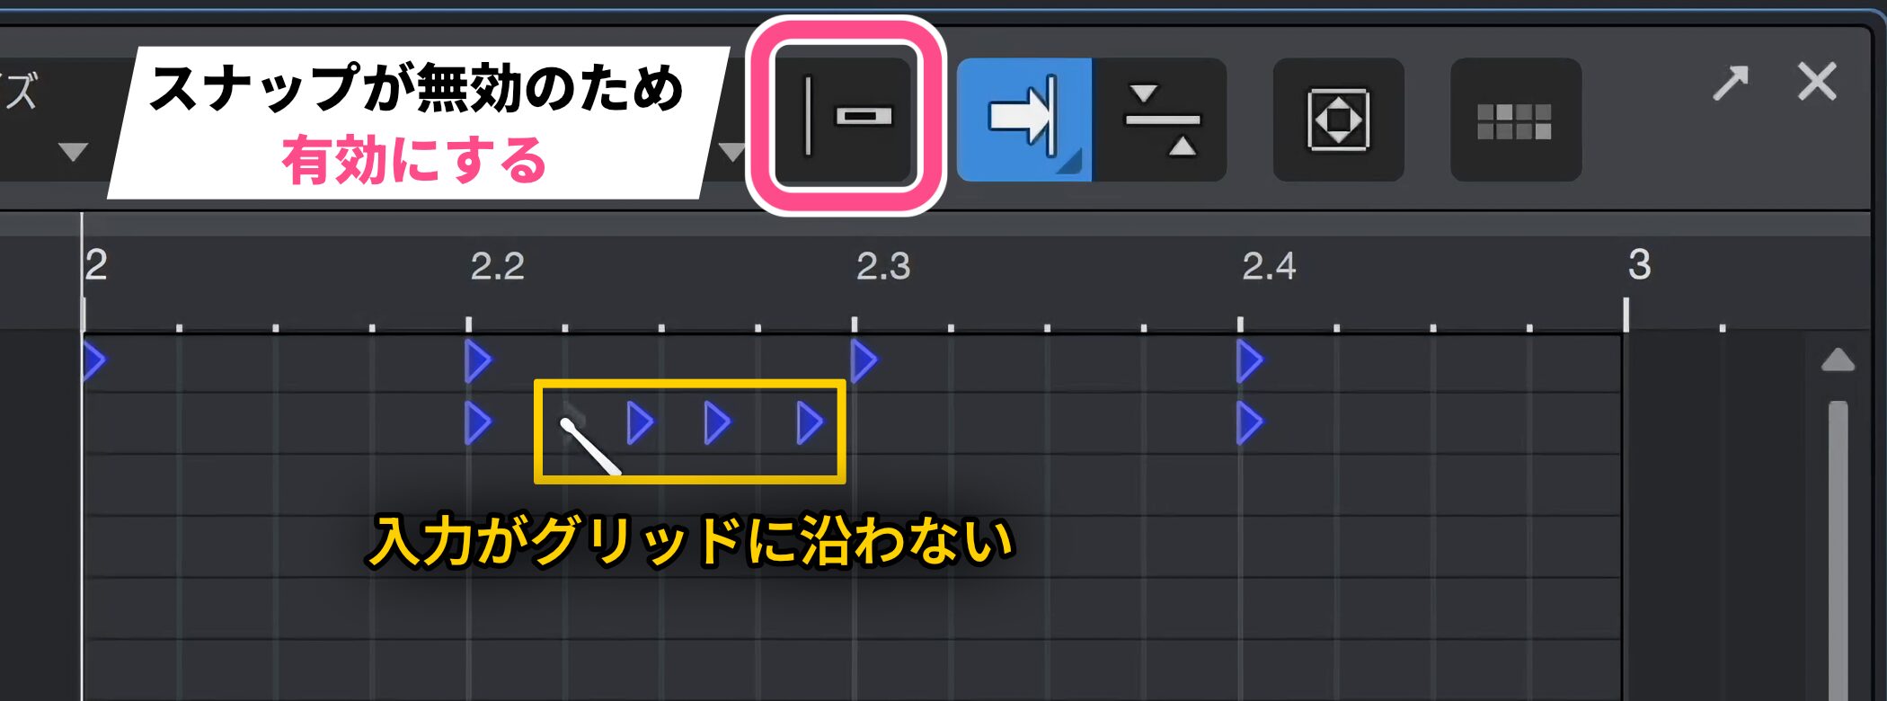1887x701 pixels.
Task: Open the grid pattern view icon
Action: tap(1516, 120)
